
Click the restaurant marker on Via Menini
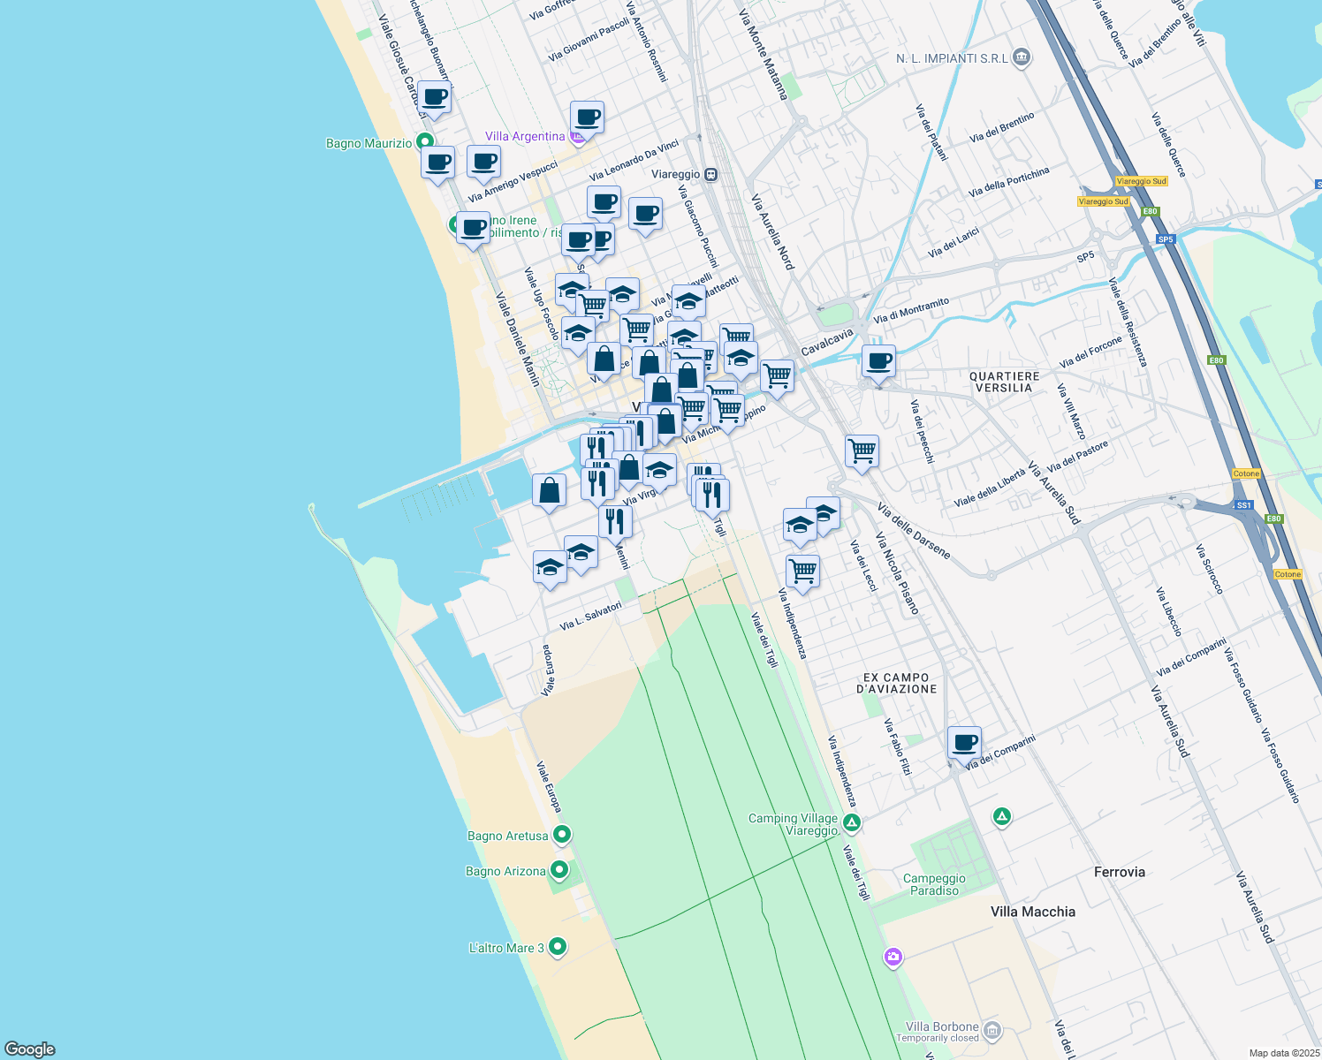coord(615,521)
